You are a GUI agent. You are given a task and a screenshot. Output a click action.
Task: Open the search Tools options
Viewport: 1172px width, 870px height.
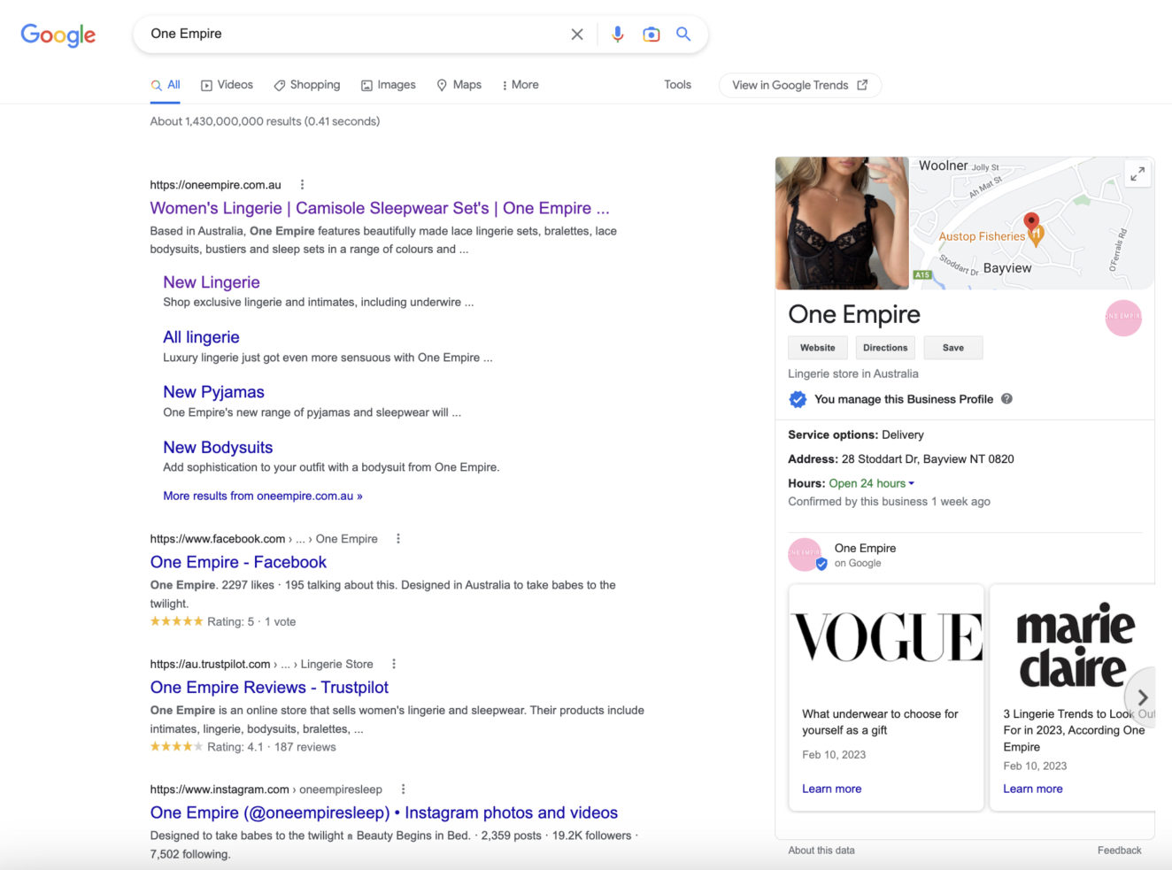[677, 84]
